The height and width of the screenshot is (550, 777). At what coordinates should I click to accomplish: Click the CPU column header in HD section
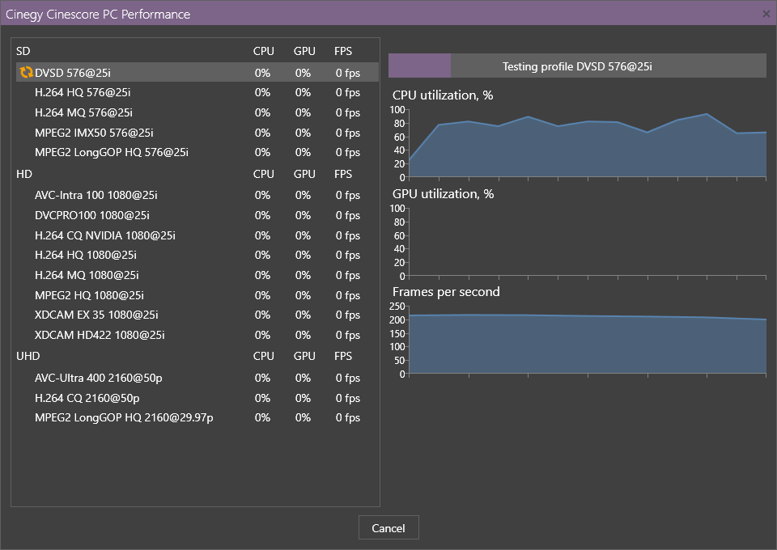tap(264, 174)
